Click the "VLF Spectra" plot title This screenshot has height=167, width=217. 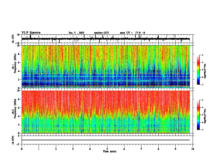tap(31, 32)
